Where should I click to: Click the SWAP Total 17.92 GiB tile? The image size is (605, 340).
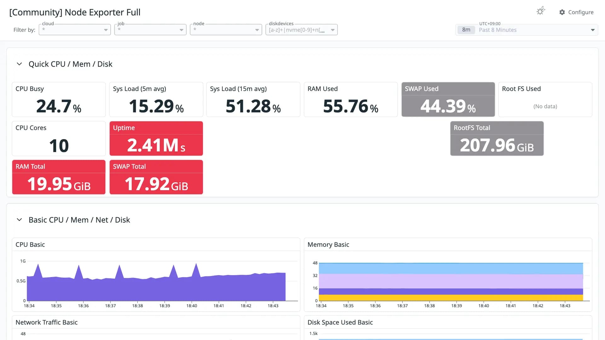click(x=156, y=177)
